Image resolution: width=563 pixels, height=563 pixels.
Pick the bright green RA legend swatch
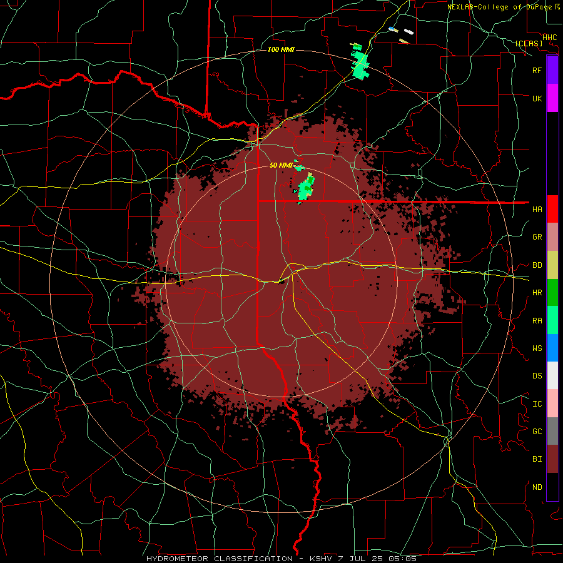[x=552, y=320]
